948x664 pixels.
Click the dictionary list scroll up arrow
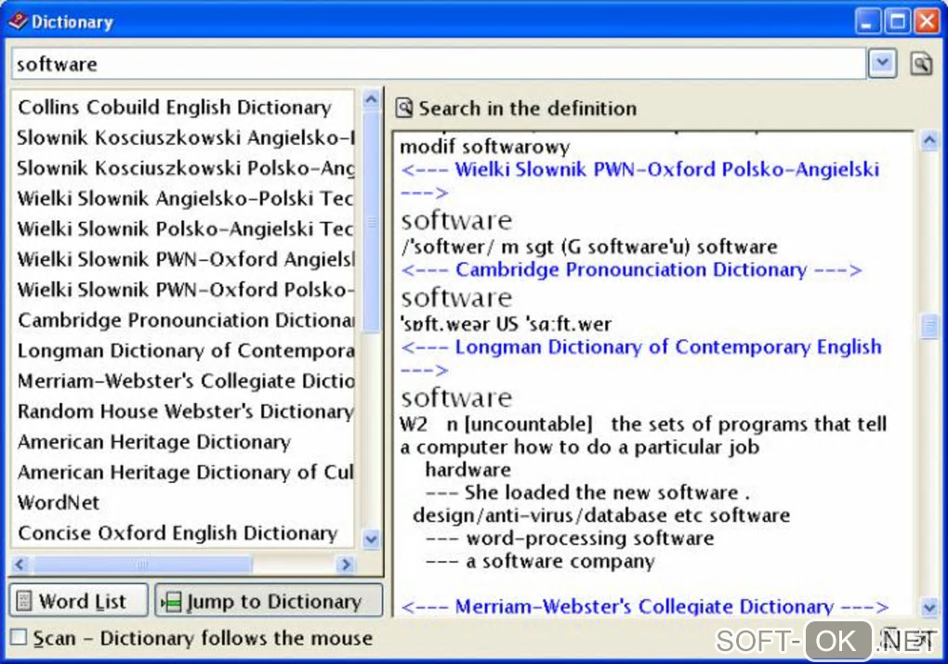pyautogui.click(x=371, y=99)
